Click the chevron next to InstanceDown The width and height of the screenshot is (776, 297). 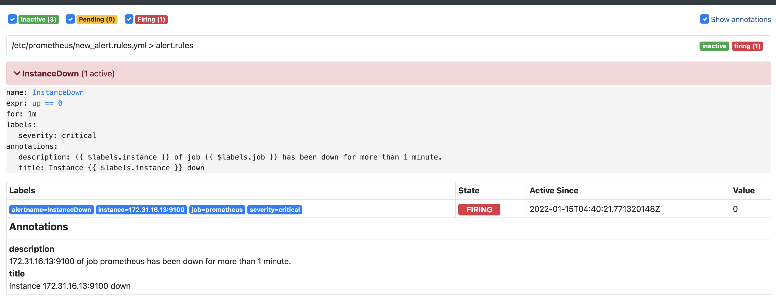tap(17, 73)
